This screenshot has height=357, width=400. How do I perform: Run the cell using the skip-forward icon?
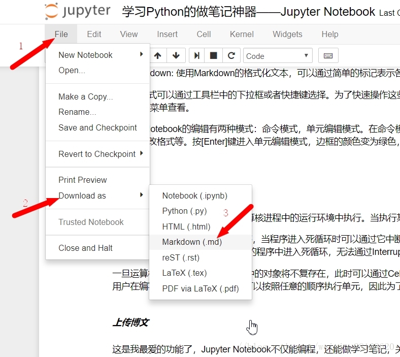coord(196,55)
